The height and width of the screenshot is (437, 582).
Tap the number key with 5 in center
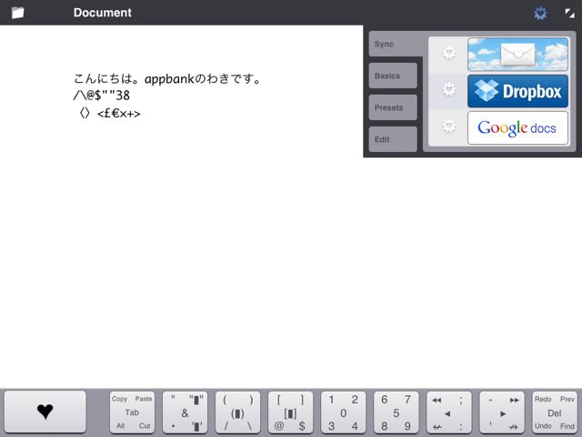pos(396,412)
